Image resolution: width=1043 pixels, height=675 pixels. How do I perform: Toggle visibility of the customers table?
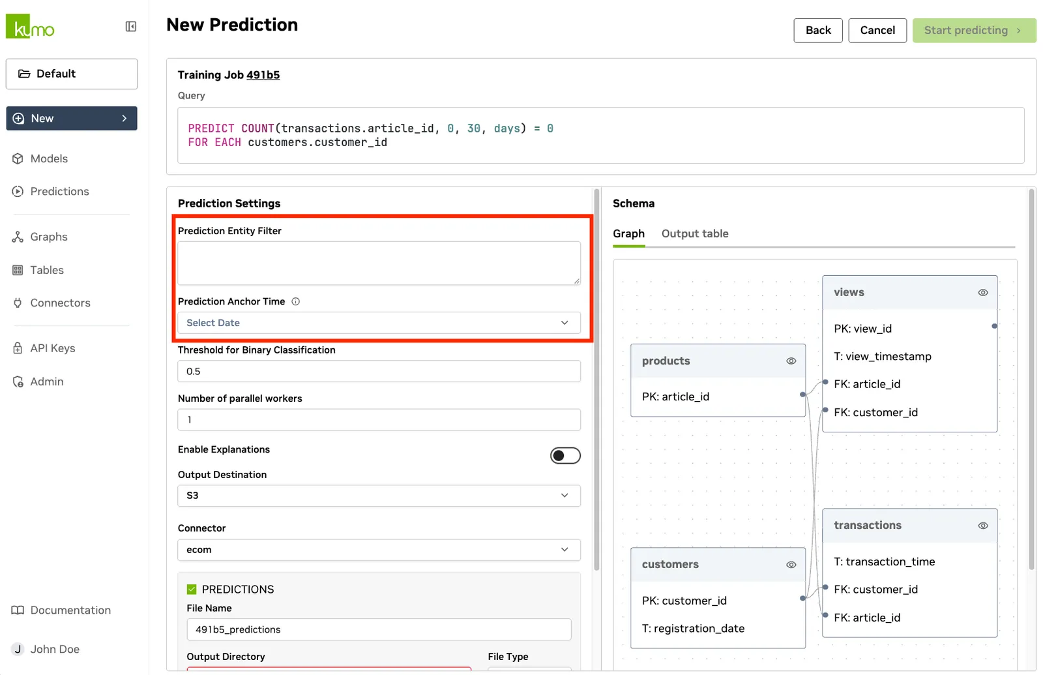[791, 565]
